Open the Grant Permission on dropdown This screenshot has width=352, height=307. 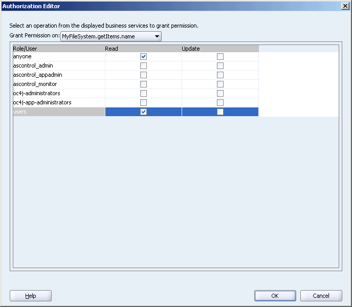111,36
